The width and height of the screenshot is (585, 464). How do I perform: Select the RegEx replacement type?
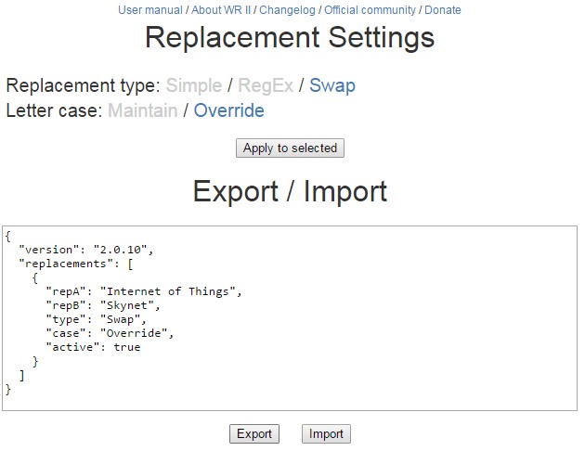tap(266, 86)
